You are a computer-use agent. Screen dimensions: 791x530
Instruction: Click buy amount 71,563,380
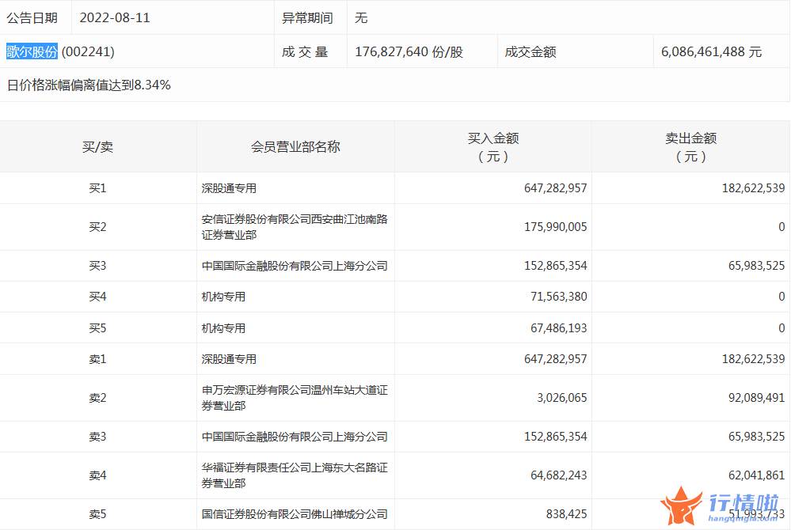pyautogui.click(x=558, y=296)
